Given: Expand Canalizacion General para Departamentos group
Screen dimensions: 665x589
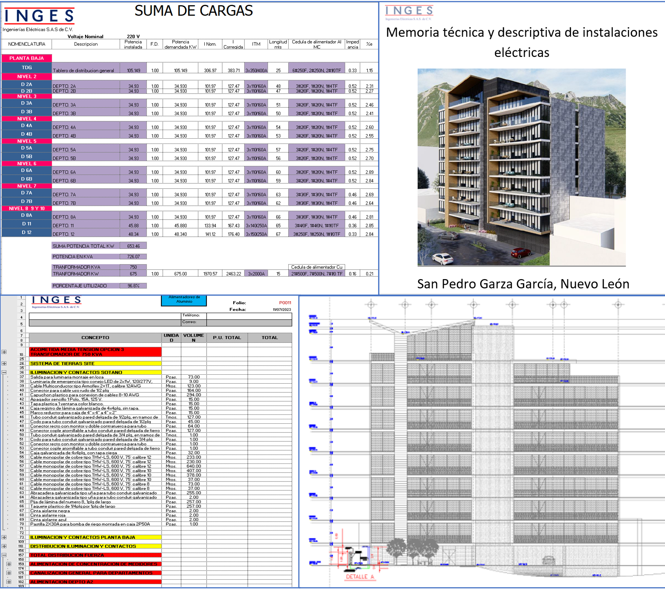Looking at the screenshot, I should click(x=9, y=573).
